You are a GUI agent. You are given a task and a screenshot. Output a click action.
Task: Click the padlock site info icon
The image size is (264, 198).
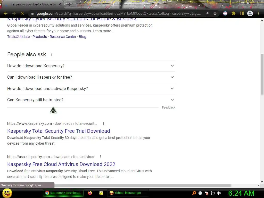click(x=32, y=13)
